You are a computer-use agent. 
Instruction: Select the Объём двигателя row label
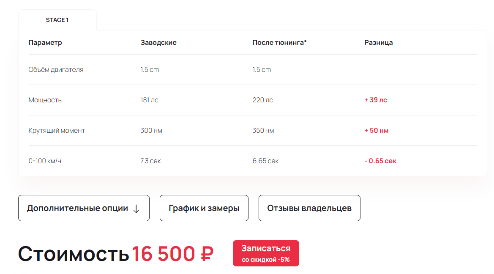56,70
